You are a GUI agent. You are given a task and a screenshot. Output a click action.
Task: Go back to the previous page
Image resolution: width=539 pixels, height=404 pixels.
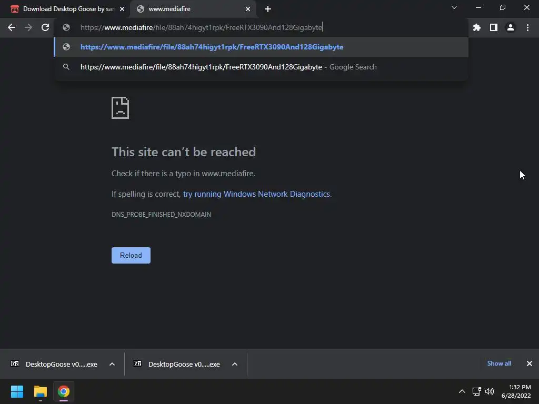12,27
